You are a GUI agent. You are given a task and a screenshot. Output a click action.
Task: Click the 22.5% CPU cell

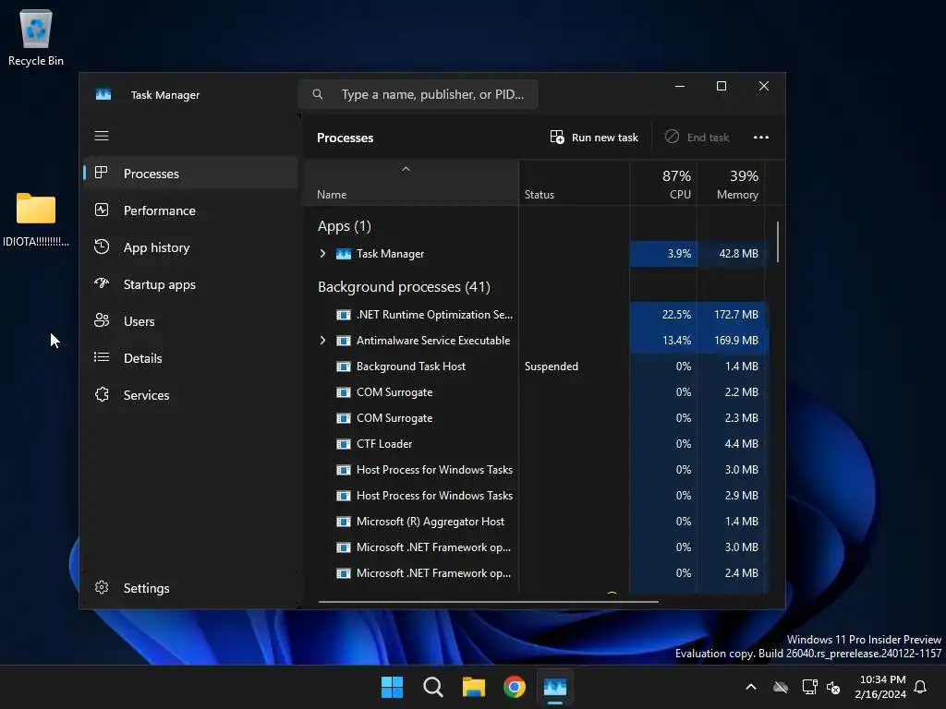pyautogui.click(x=663, y=315)
